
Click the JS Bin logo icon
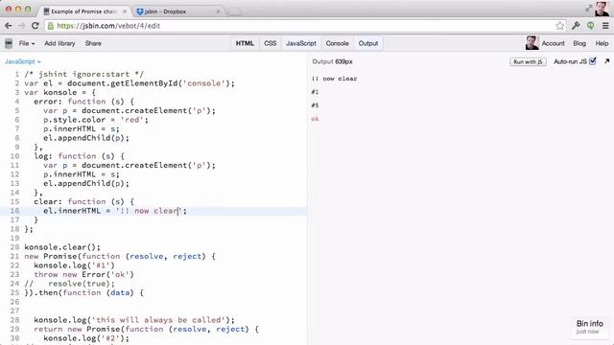coord(9,43)
